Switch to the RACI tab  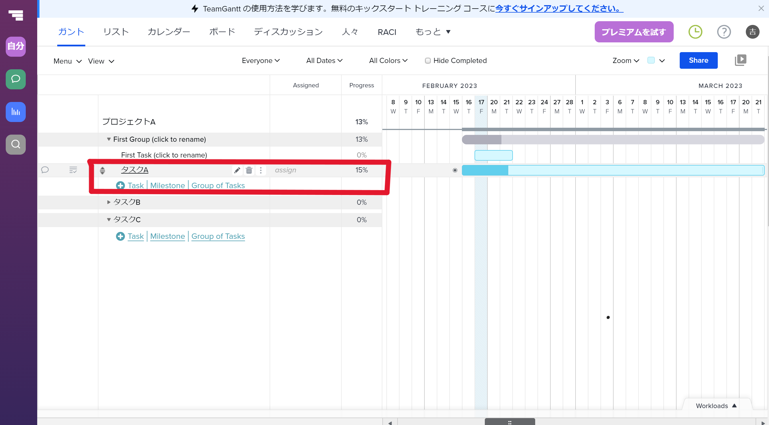pyautogui.click(x=387, y=32)
